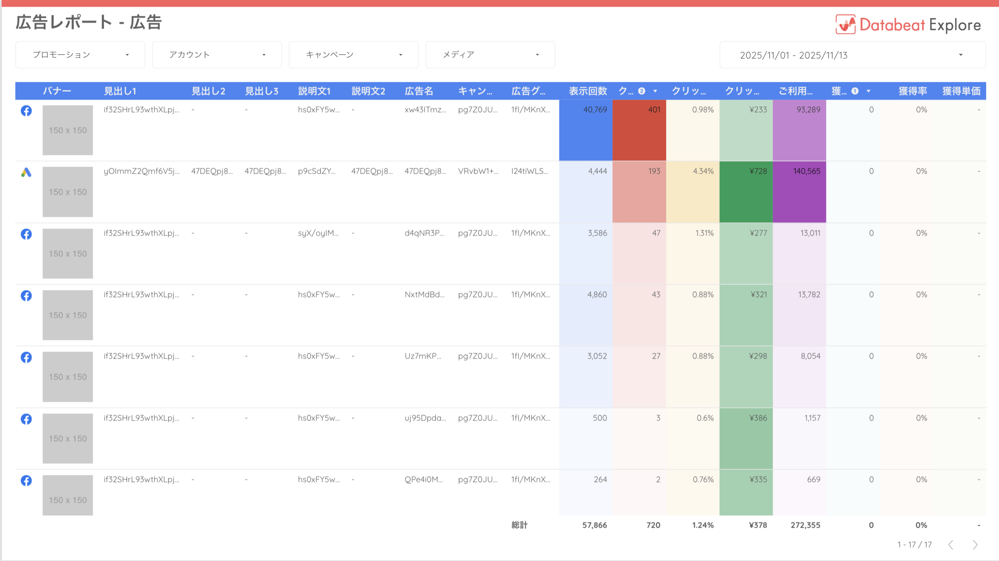999x561 pixels.
Task: Click the previous page arrow
Action: 952,544
